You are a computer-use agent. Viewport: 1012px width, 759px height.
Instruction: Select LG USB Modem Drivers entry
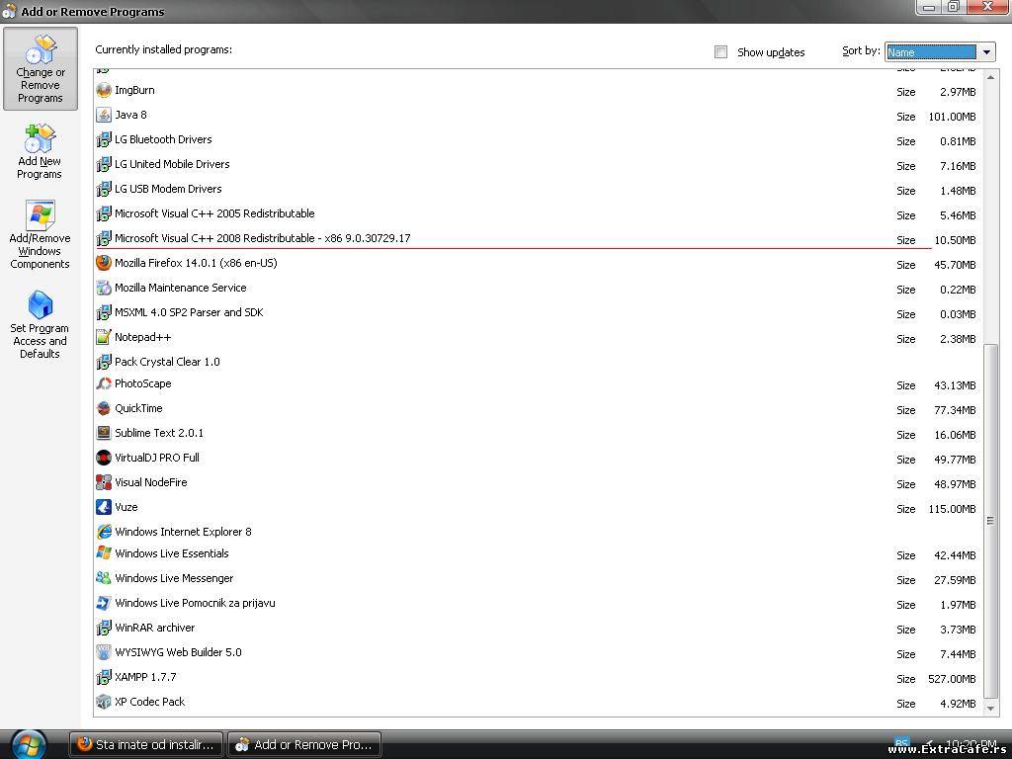tap(539, 189)
